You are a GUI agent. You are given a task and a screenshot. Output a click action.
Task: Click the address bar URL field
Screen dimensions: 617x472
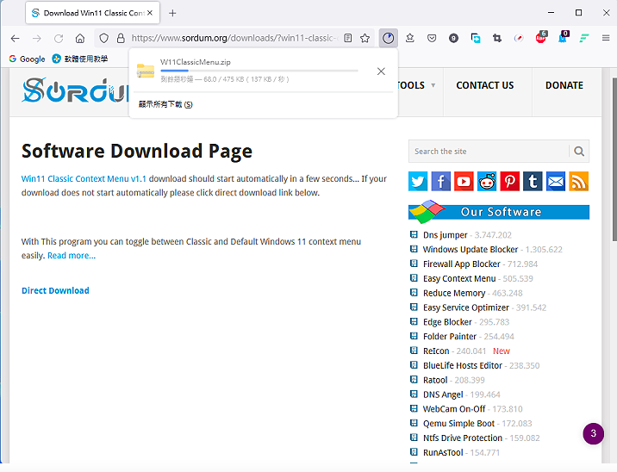234,38
